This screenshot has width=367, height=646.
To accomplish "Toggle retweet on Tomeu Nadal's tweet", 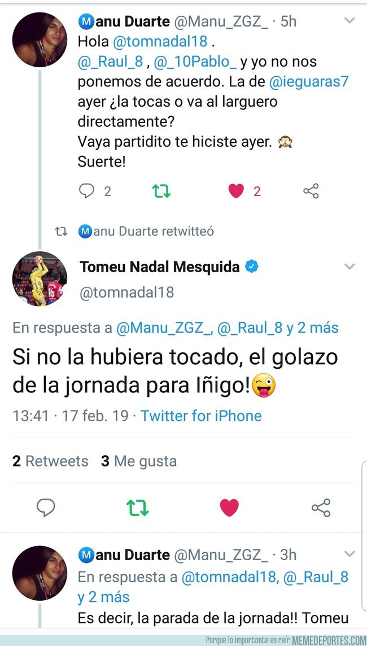I will [137, 508].
